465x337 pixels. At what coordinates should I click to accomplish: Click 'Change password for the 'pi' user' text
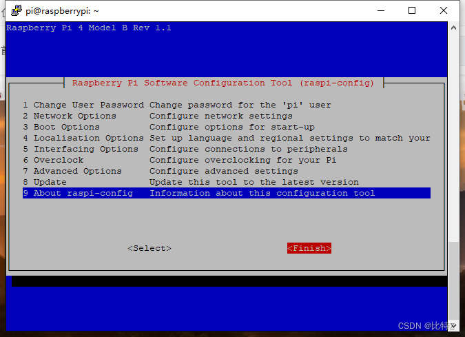tap(240, 105)
